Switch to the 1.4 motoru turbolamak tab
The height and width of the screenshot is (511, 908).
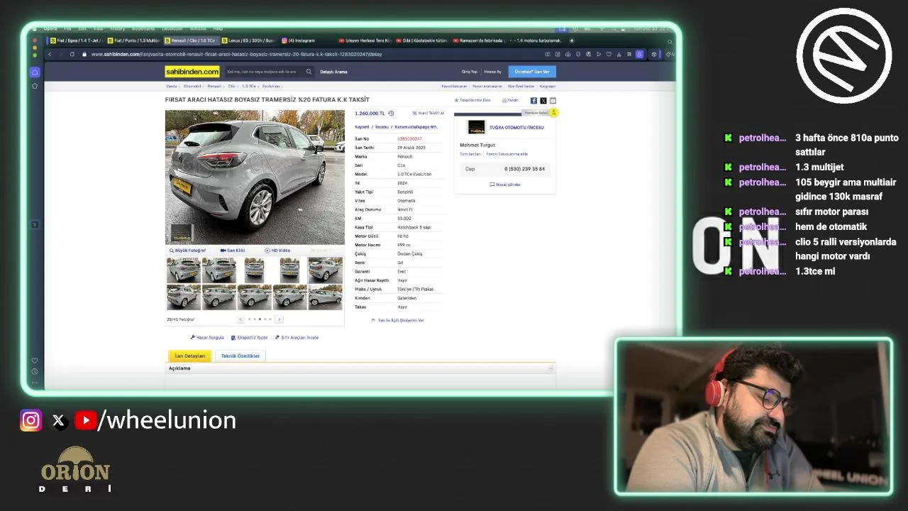pos(536,40)
